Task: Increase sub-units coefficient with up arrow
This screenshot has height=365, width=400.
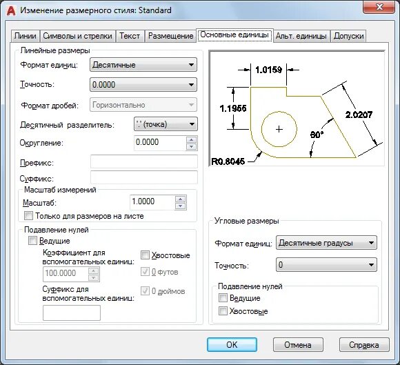Action: click(94, 270)
